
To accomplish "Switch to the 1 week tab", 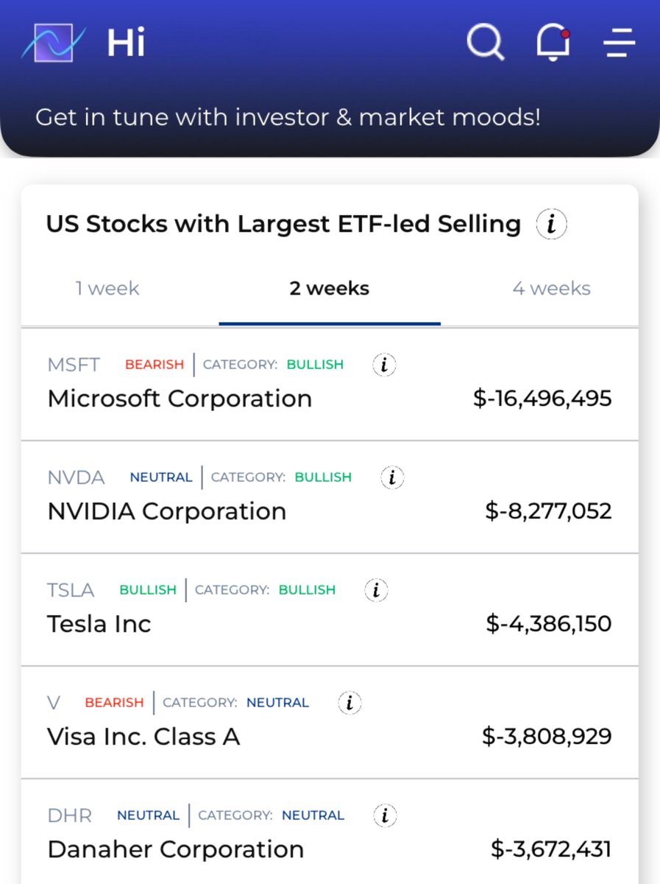I will (107, 288).
